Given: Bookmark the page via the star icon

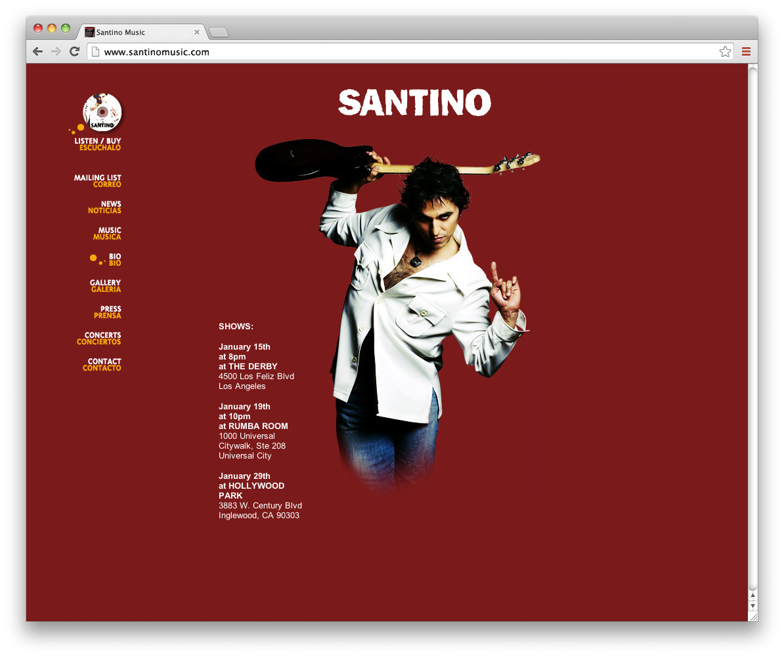Looking at the screenshot, I should (725, 51).
